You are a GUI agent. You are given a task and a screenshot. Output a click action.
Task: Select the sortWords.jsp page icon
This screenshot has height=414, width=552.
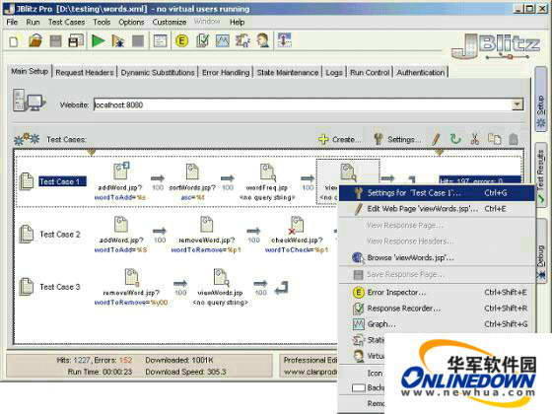tap(192, 172)
